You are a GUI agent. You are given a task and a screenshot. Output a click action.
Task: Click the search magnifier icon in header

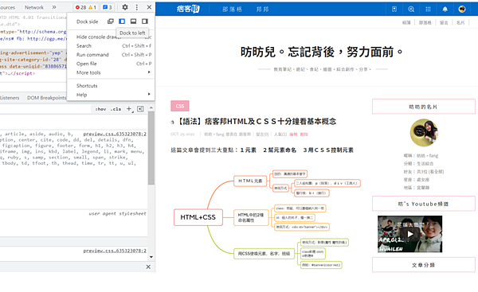click(x=411, y=9)
